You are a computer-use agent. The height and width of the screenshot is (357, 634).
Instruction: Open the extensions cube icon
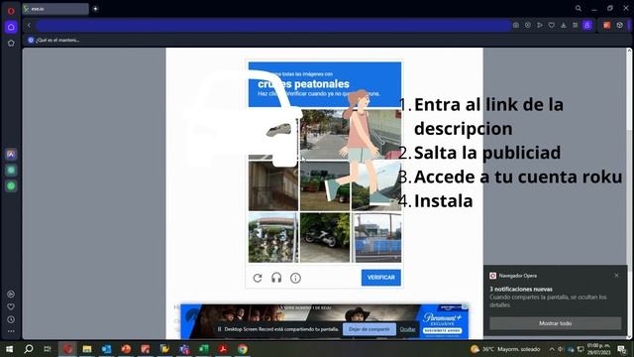tap(619, 25)
